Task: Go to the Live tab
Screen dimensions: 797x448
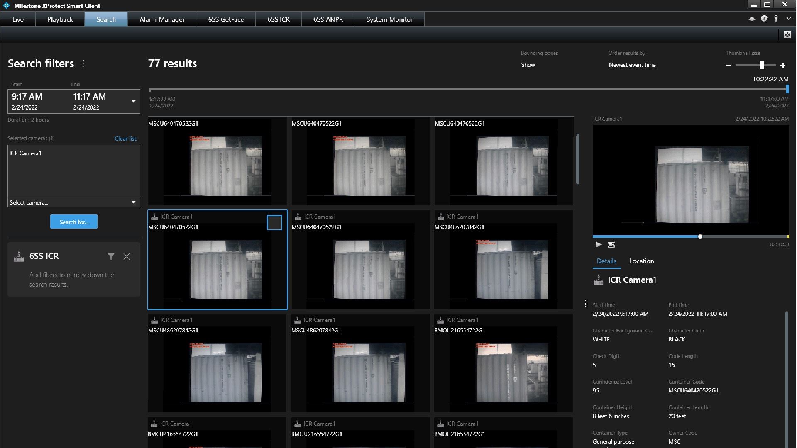Action: [x=18, y=19]
